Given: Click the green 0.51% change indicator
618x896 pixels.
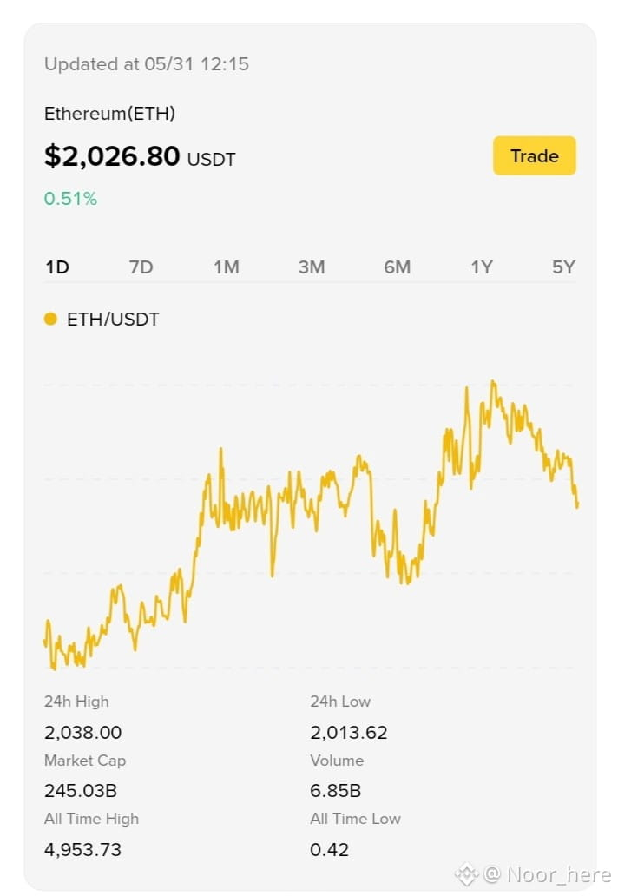Looking at the screenshot, I should 71,198.
